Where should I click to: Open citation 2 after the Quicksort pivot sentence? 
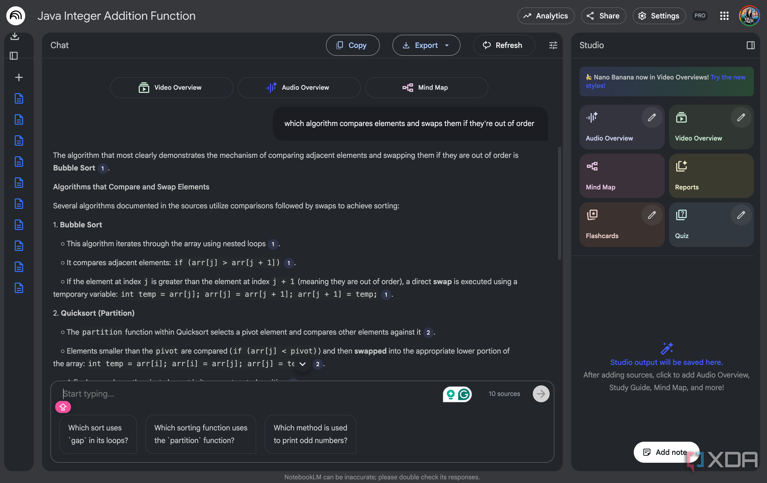coord(428,332)
